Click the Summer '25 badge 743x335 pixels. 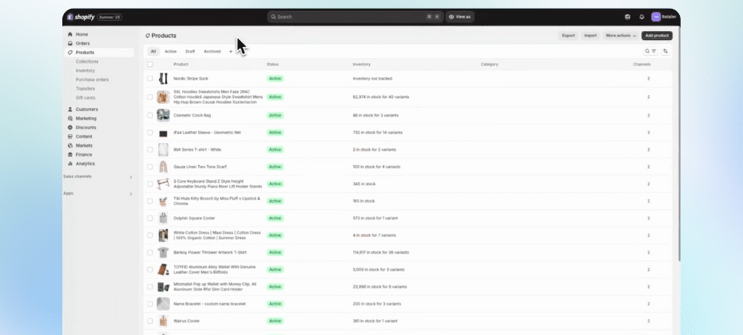click(109, 17)
